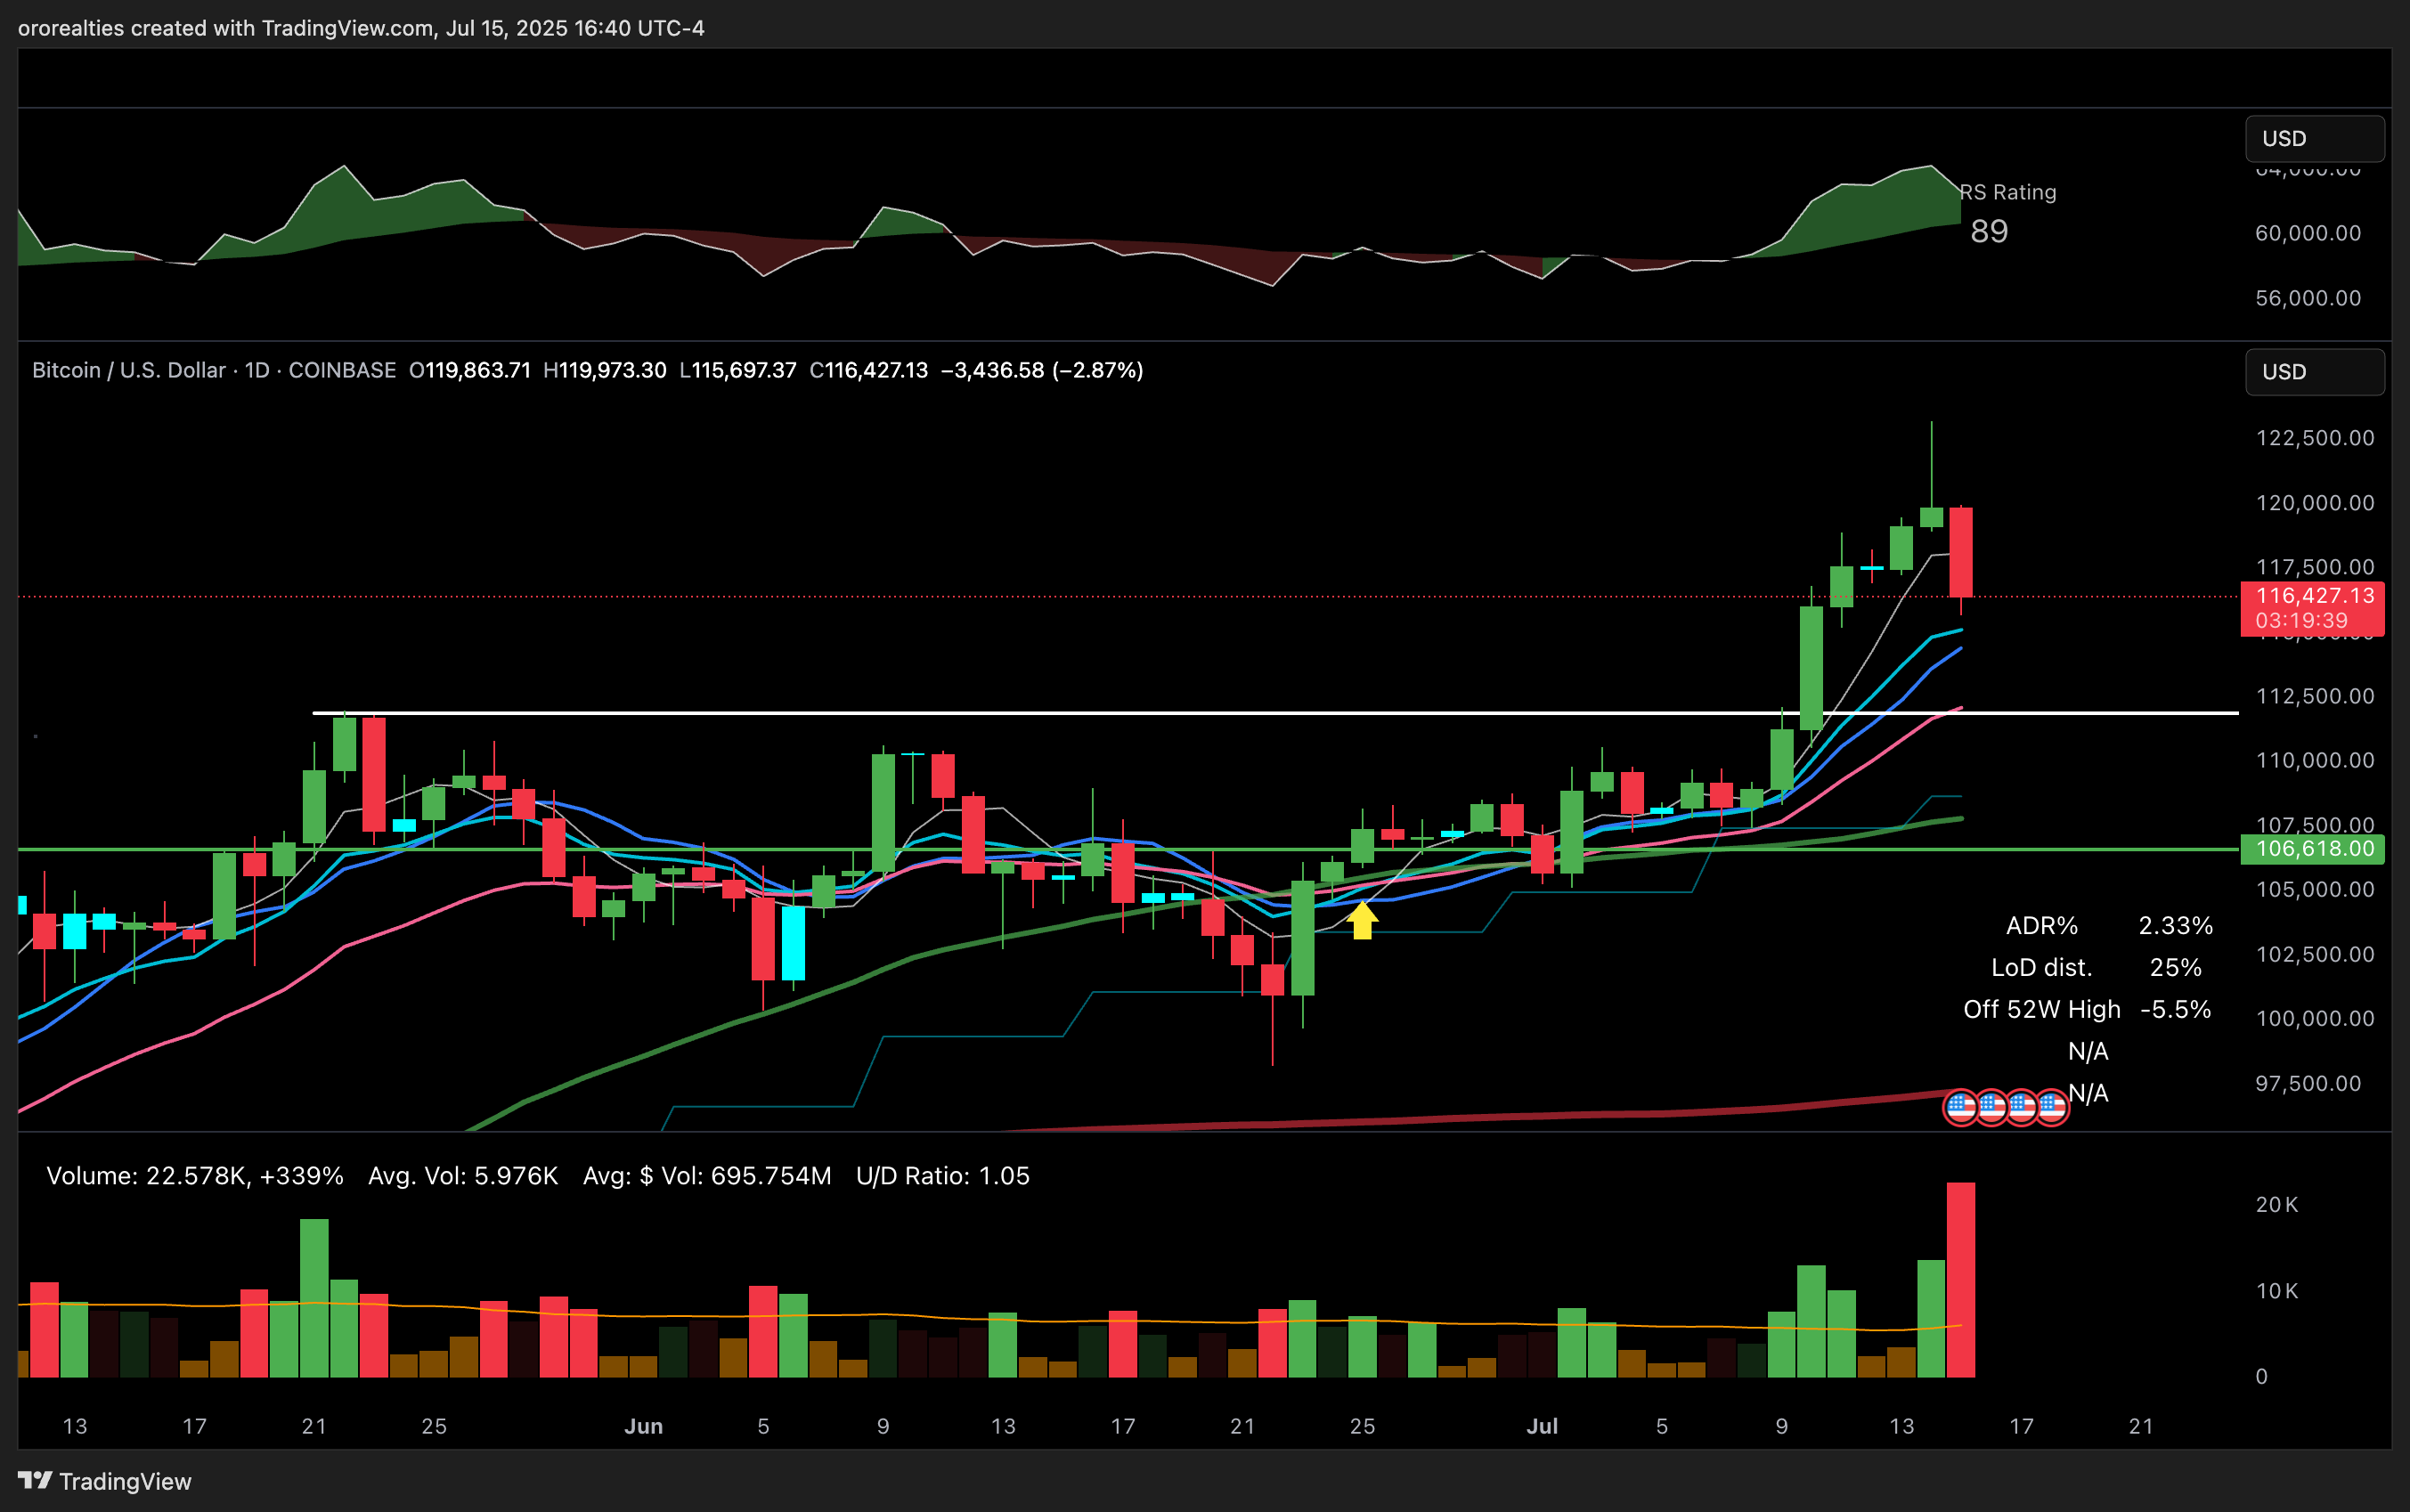2410x1512 pixels.
Task: Click the RS Rating label
Action: [2008, 192]
